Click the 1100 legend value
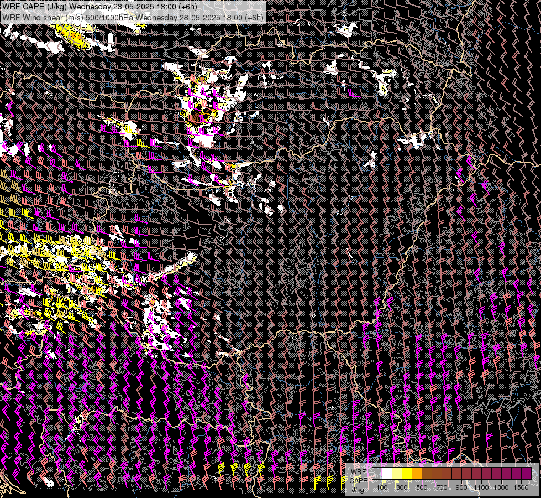 (481, 487)
